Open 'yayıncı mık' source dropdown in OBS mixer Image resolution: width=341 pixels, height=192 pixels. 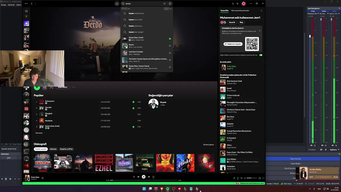click(x=334, y=14)
